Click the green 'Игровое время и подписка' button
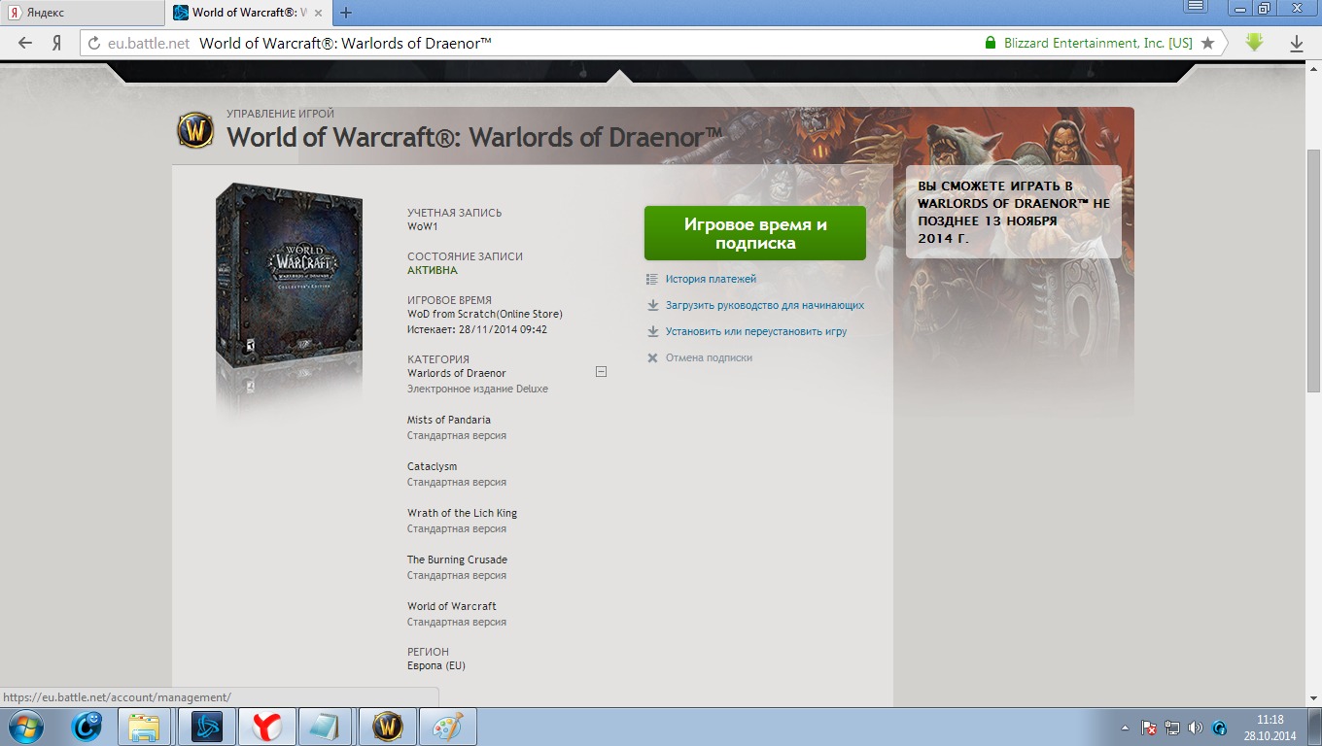 (755, 233)
